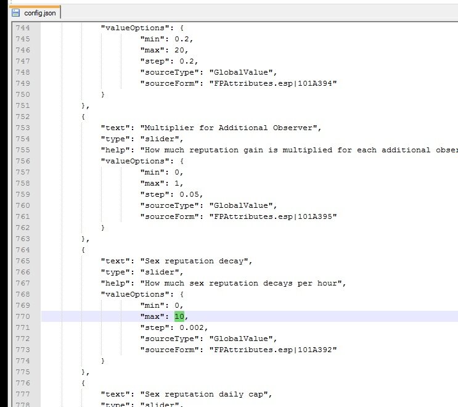
Task: Click line number 753 in the gutter
Action: pos(23,128)
